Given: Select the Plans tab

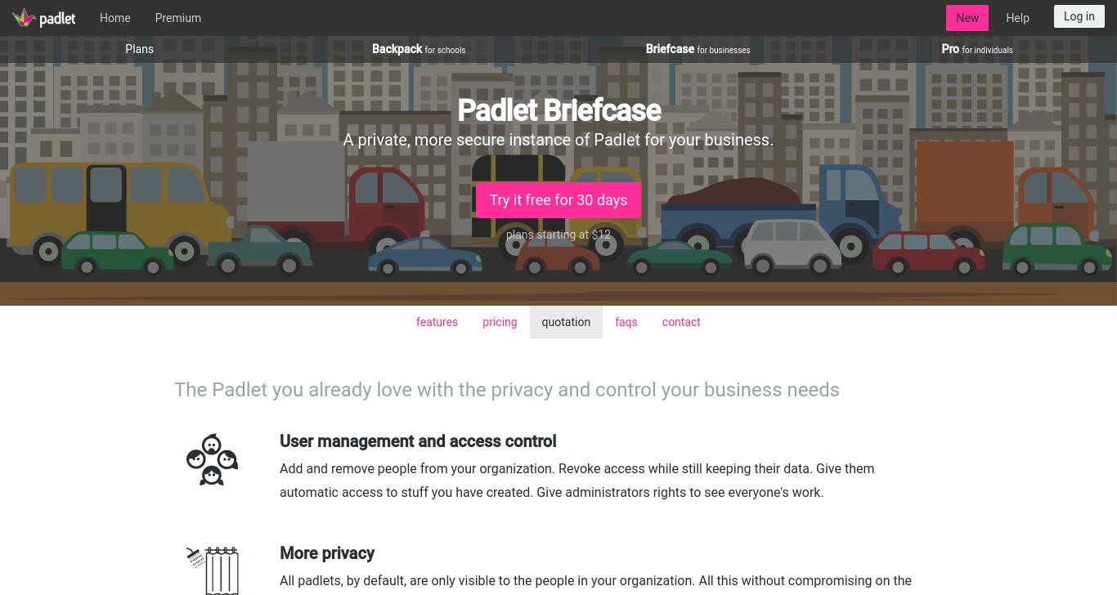Looking at the screenshot, I should (x=140, y=49).
